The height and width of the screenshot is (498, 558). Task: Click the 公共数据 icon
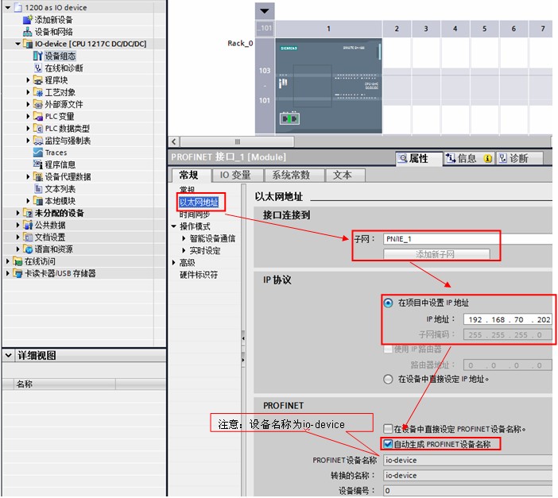click(x=27, y=225)
